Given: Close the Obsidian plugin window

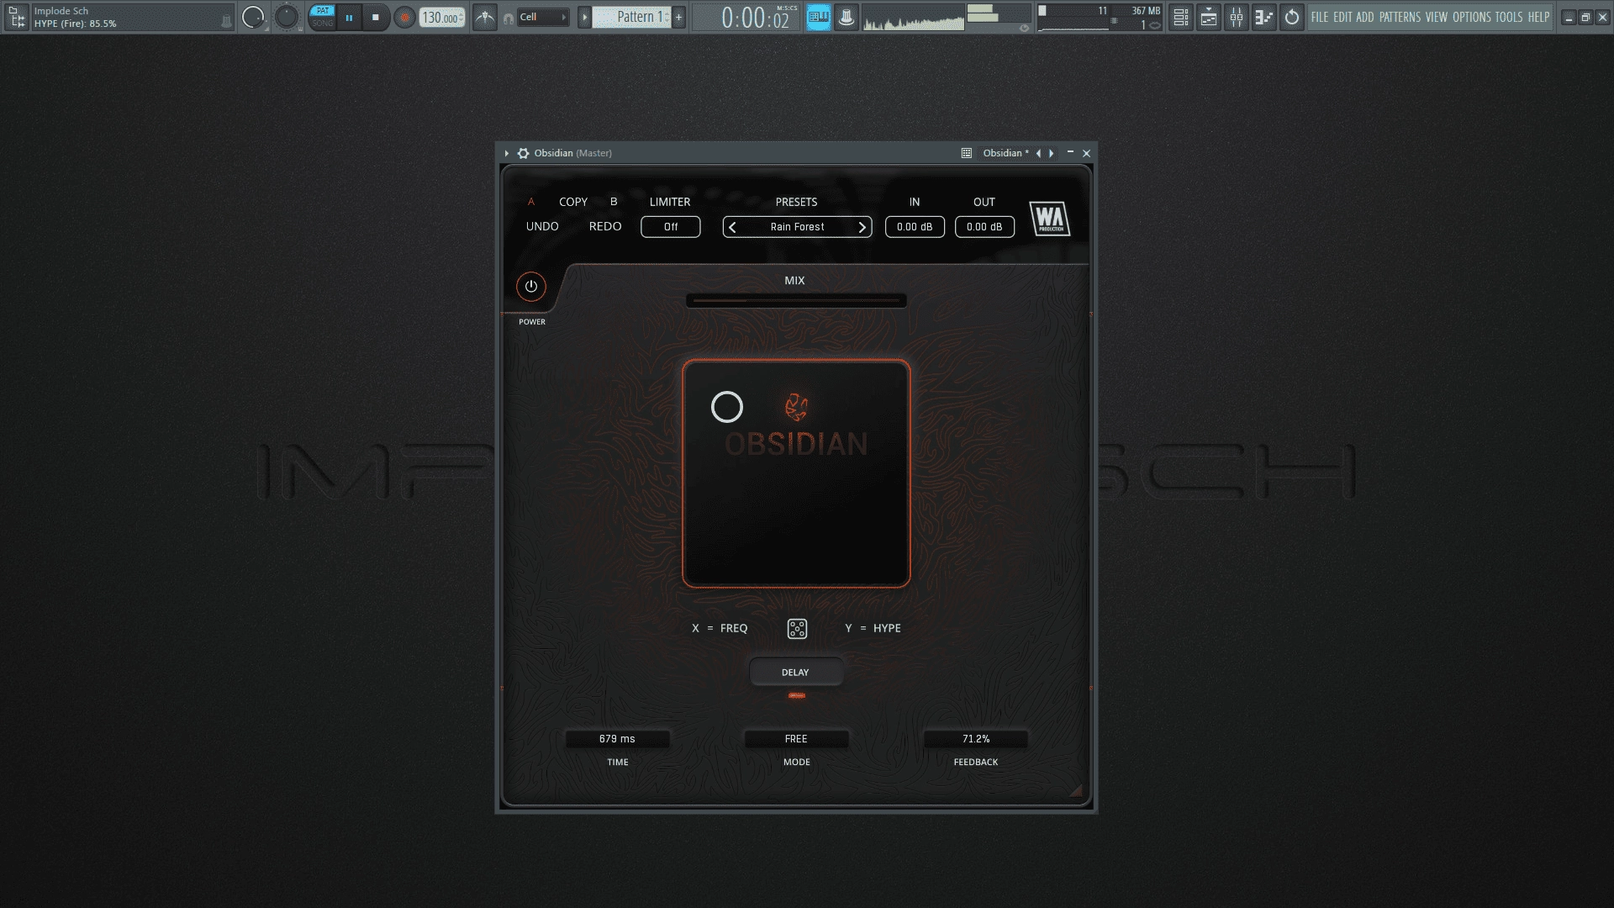Looking at the screenshot, I should coord(1086,153).
